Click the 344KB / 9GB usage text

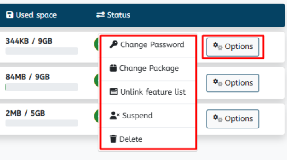coord(29,41)
